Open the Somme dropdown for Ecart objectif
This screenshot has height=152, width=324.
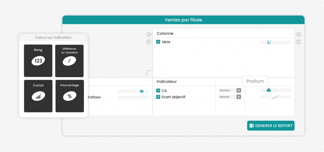click(230, 97)
